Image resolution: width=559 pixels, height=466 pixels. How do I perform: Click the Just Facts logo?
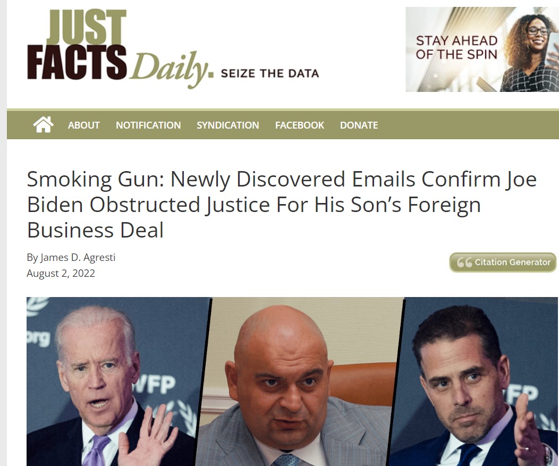pos(77,44)
